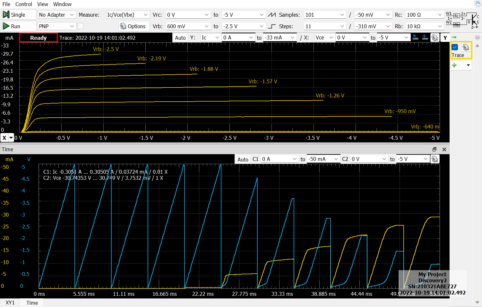Click the gray double-arrow panel icon
The image size is (482, 307).
478,37
